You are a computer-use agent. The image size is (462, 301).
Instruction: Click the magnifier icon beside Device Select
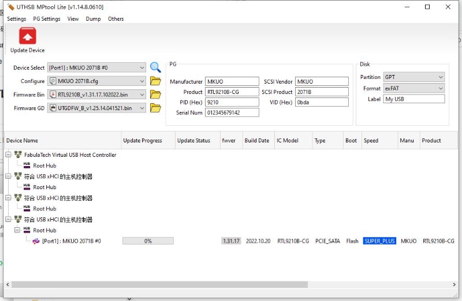(155, 67)
